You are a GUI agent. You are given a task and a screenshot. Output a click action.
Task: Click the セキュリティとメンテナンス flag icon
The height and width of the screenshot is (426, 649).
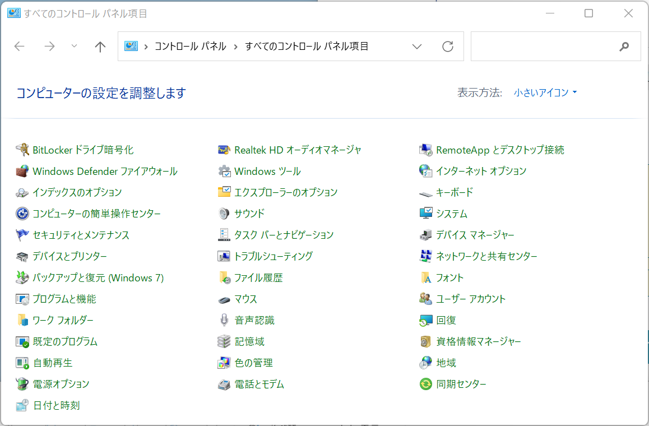(22, 235)
